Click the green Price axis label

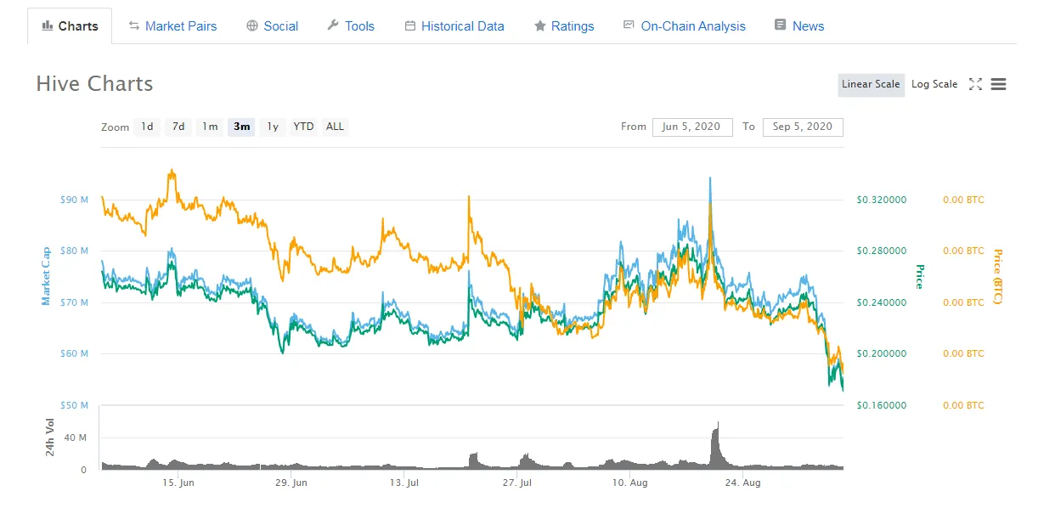pyautogui.click(x=919, y=277)
